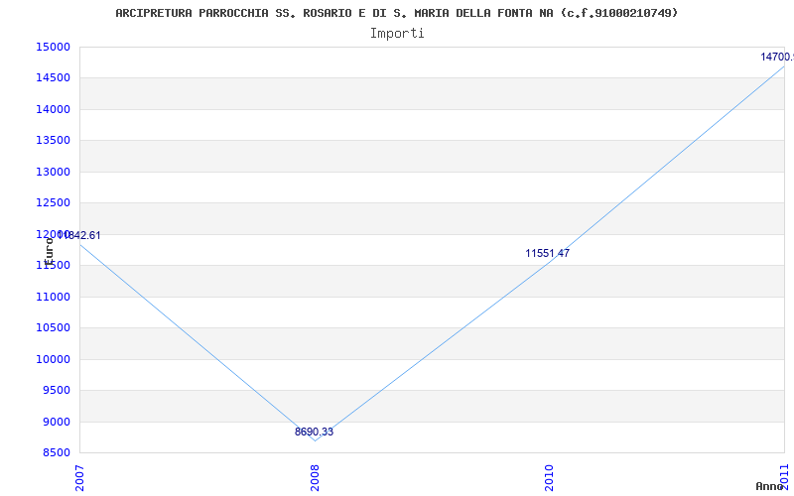Select y-axis value 8500
794x496 pixels.
pyautogui.click(x=56, y=452)
